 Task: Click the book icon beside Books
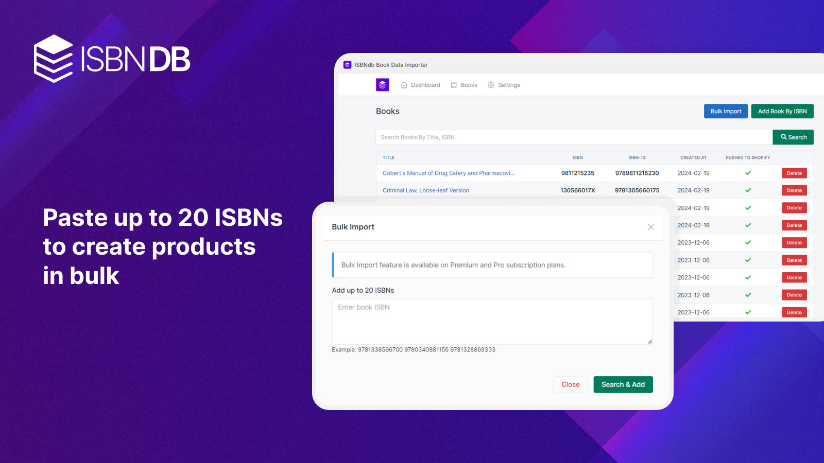point(454,85)
